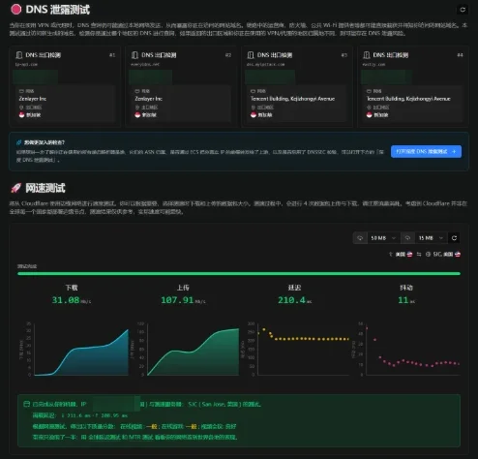This screenshot has width=478, height=459.
Task: Click the icon in the blue info banner heading
Action: point(19,142)
